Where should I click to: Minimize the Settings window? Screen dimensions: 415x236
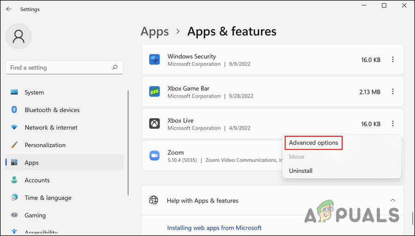pos(364,5)
